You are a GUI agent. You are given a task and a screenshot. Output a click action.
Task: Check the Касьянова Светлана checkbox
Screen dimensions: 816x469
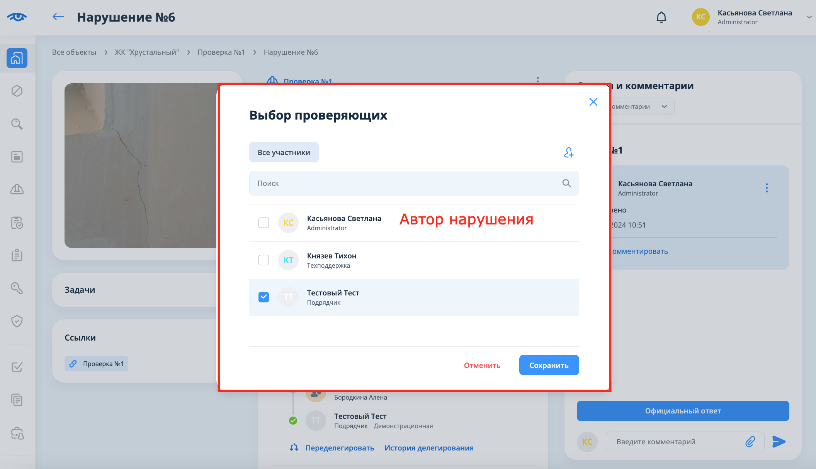coord(263,223)
